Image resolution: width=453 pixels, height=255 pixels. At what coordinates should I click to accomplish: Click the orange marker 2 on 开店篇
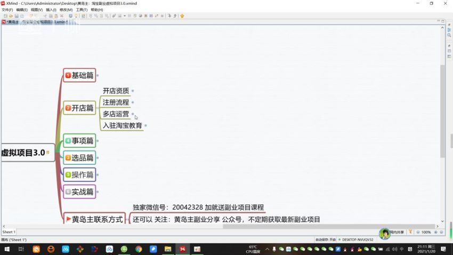(x=68, y=108)
